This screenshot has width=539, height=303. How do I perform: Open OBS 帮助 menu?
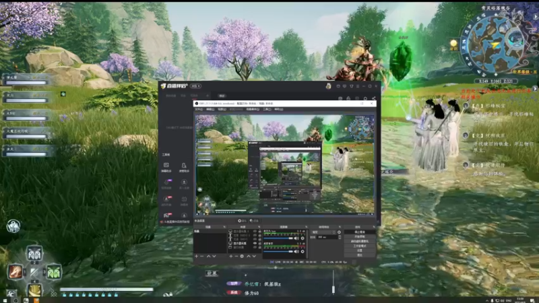coord(278,109)
